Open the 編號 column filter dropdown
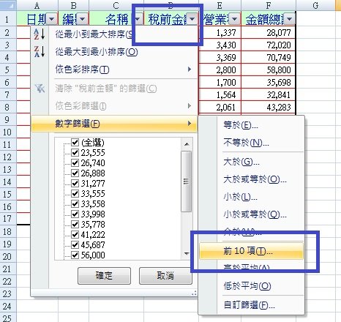This screenshot has height=322, width=341. click(83, 19)
